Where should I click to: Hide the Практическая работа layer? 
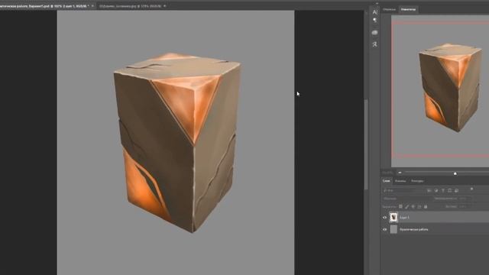pyautogui.click(x=384, y=229)
